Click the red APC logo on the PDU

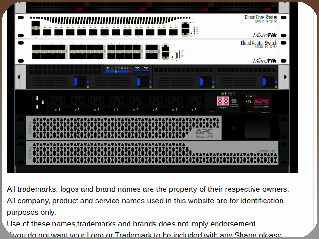pyautogui.click(x=261, y=101)
